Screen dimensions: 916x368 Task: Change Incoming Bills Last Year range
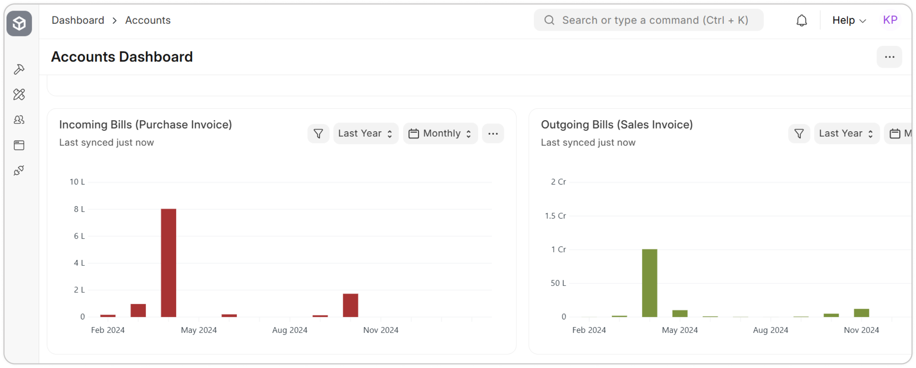(x=366, y=134)
